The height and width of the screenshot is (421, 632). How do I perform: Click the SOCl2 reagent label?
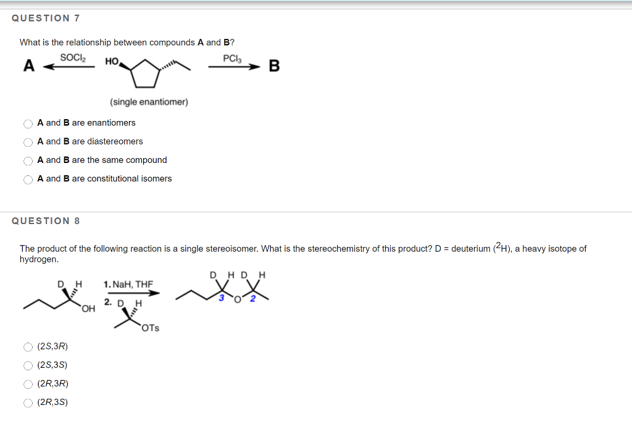[73, 57]
